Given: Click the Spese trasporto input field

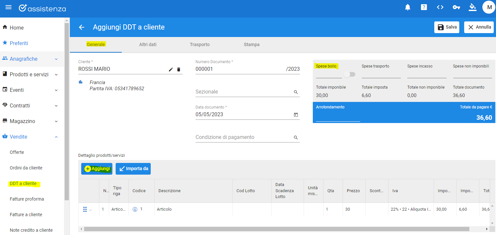Looking at the screenshot, I should coord(381,74).
